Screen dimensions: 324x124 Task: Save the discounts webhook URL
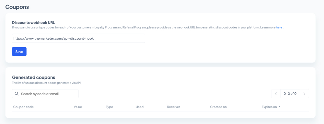coord(19,51)
